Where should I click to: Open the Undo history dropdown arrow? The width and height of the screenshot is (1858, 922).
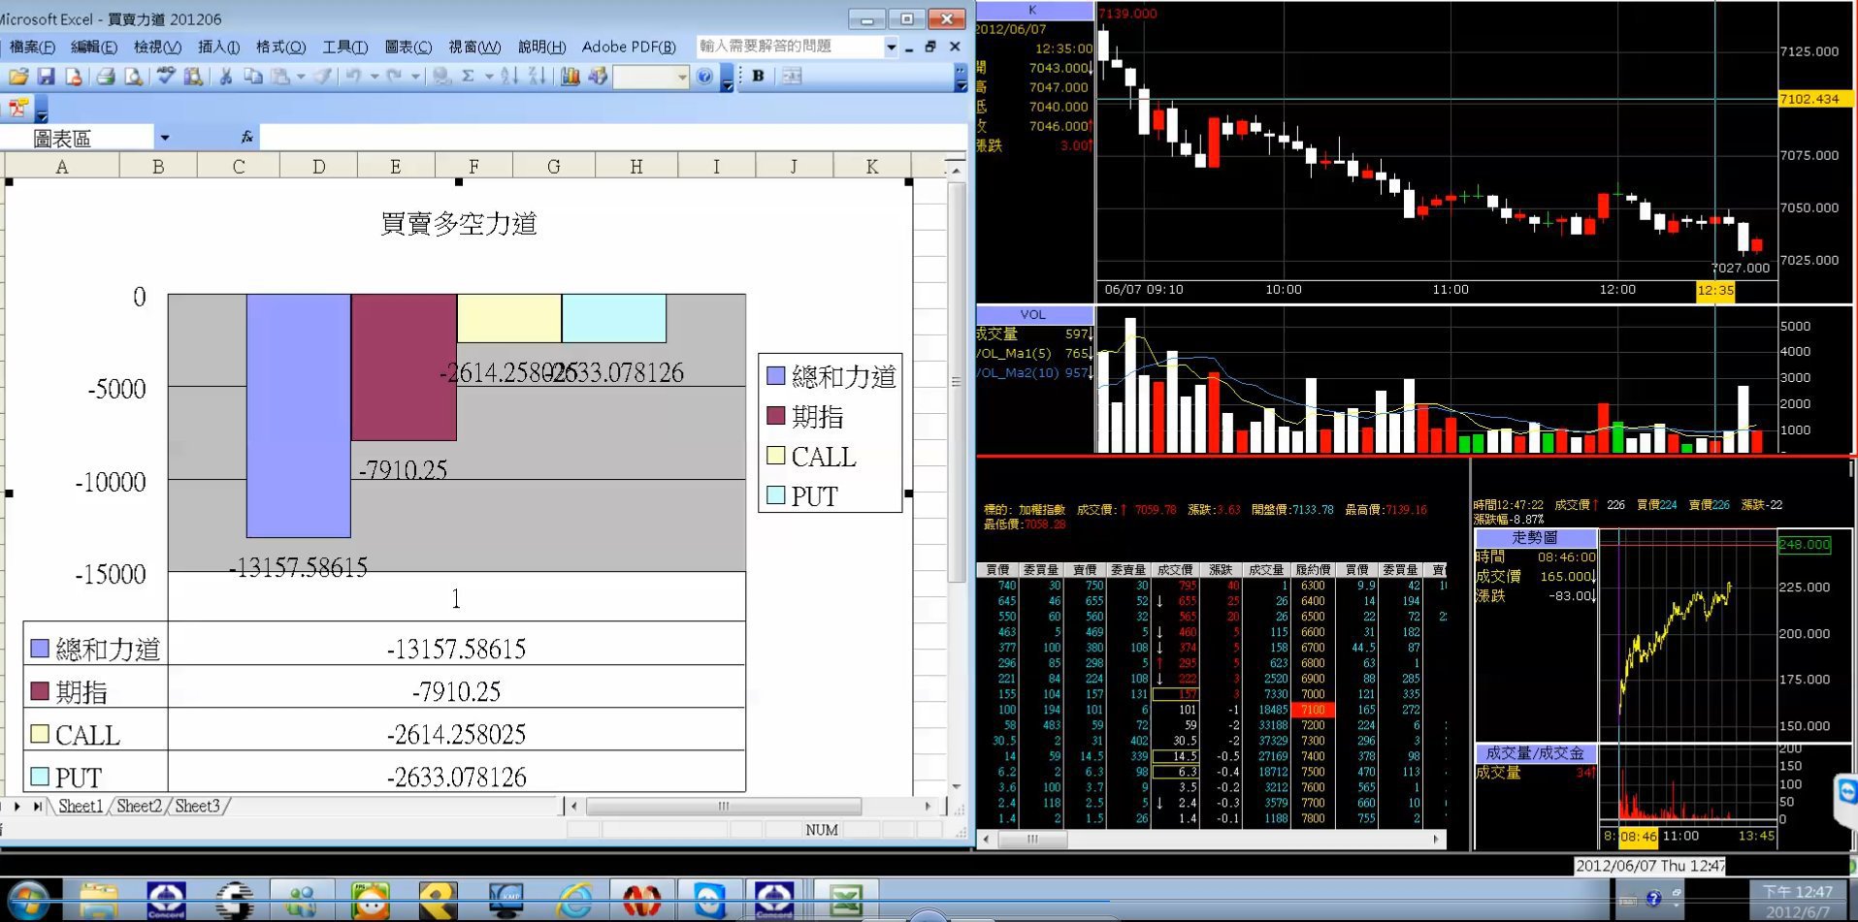point(374,76)
